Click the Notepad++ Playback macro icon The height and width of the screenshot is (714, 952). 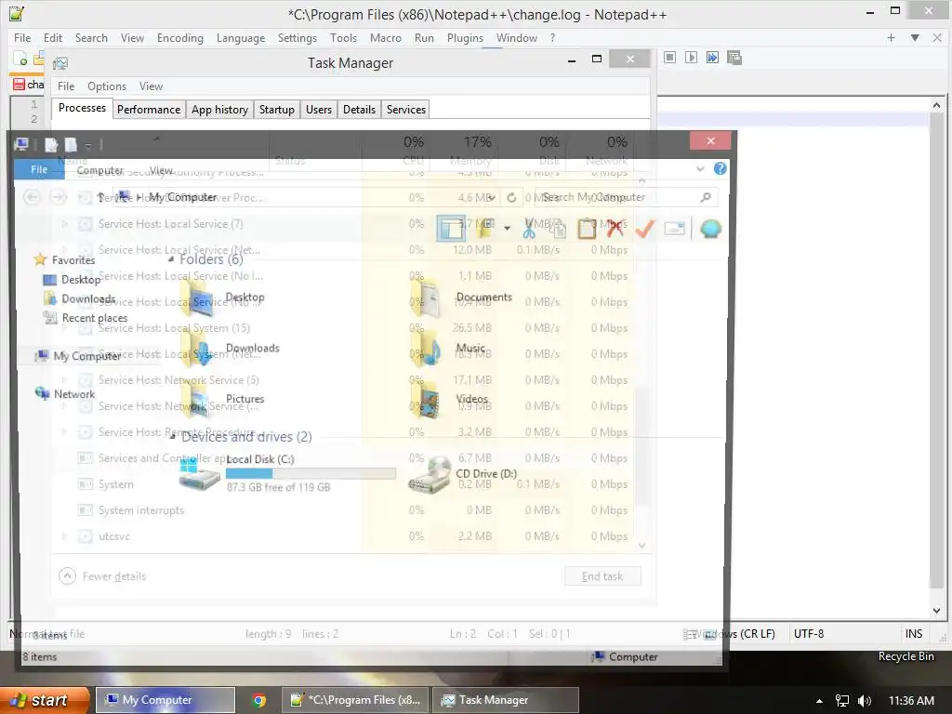(x=691, y=57)
